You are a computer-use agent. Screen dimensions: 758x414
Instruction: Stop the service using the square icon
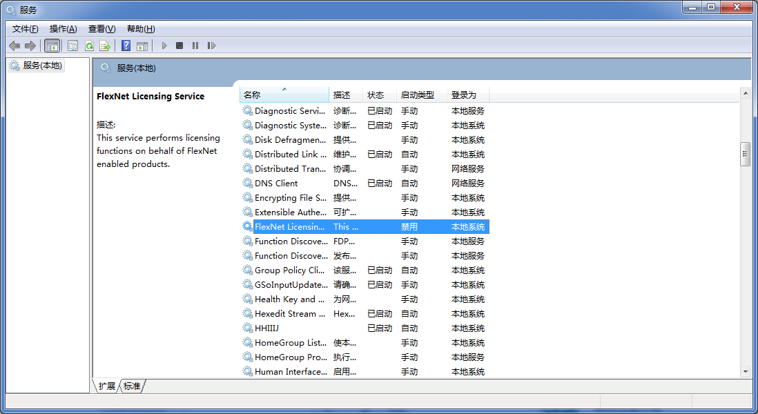pyautogui.click(x=179, y=46)
